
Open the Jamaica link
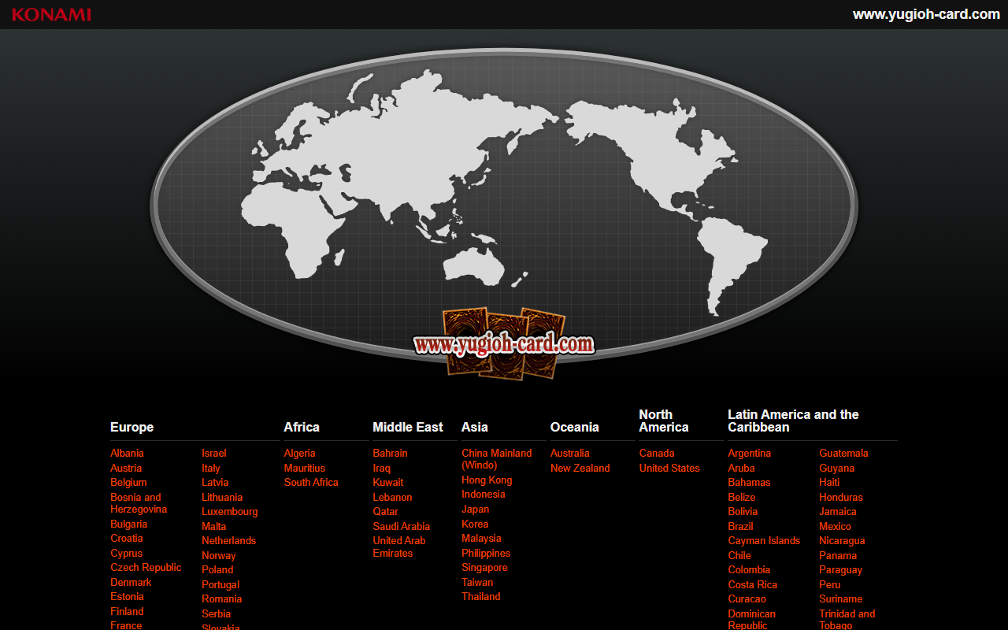838,511
